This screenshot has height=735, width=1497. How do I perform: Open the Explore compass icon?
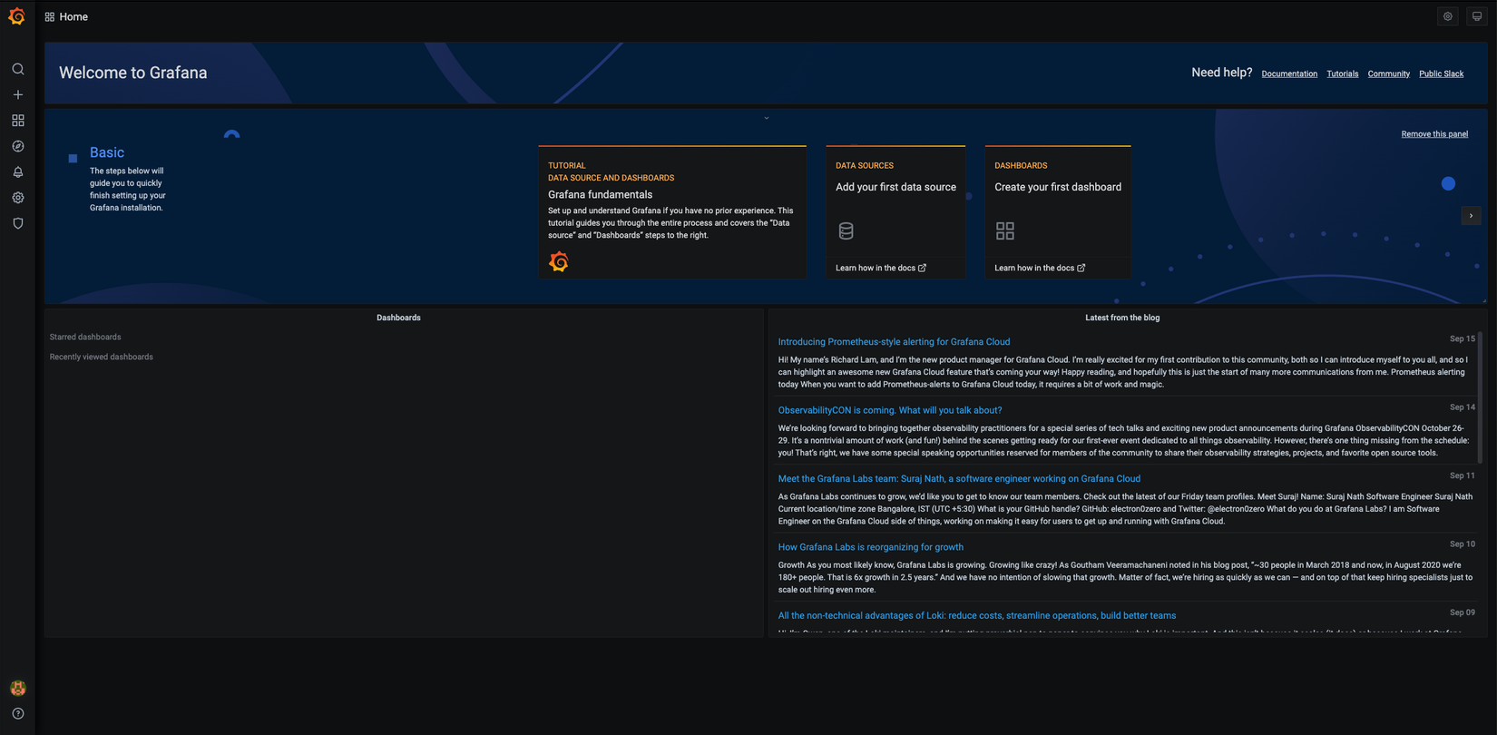[17, 146]
